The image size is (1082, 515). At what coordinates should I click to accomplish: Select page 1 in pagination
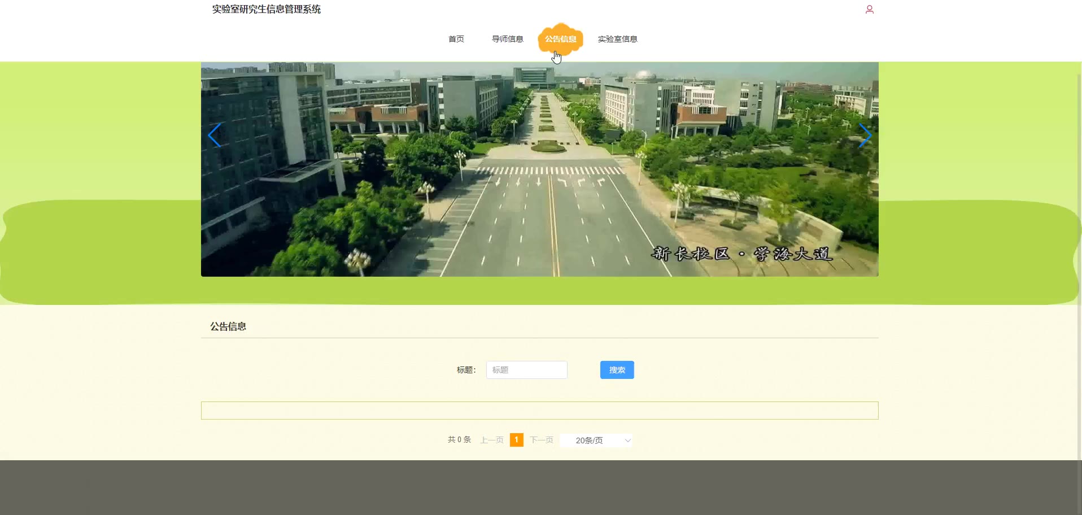coord(517,440)
